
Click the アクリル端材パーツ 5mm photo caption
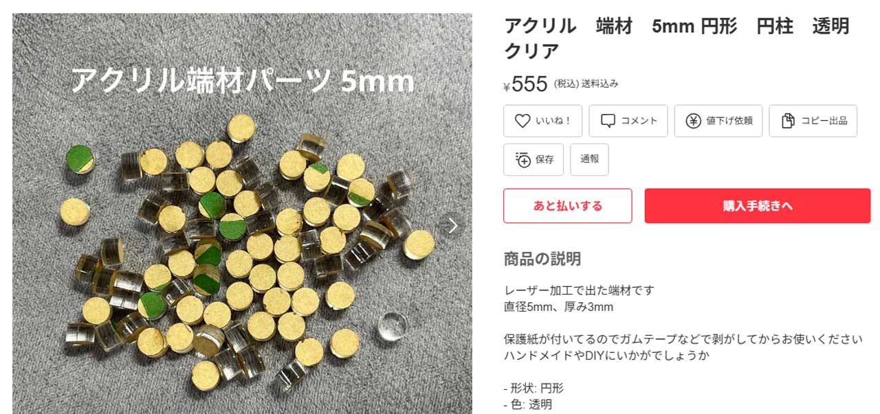(x=243, y=82)
